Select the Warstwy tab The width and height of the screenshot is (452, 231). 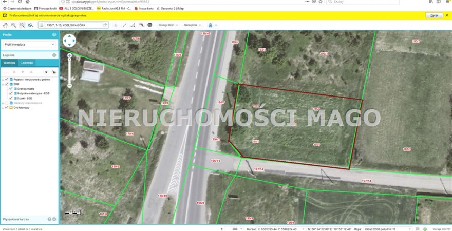(9, 62)
